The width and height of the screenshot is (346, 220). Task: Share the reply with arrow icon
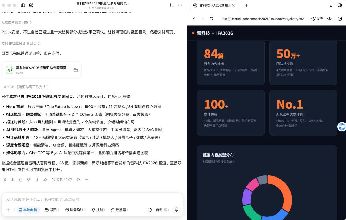click(x=45, y=180)
